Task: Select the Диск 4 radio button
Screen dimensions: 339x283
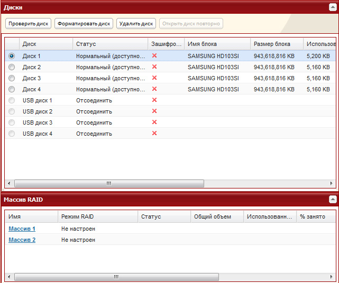Action: point(12,89)
